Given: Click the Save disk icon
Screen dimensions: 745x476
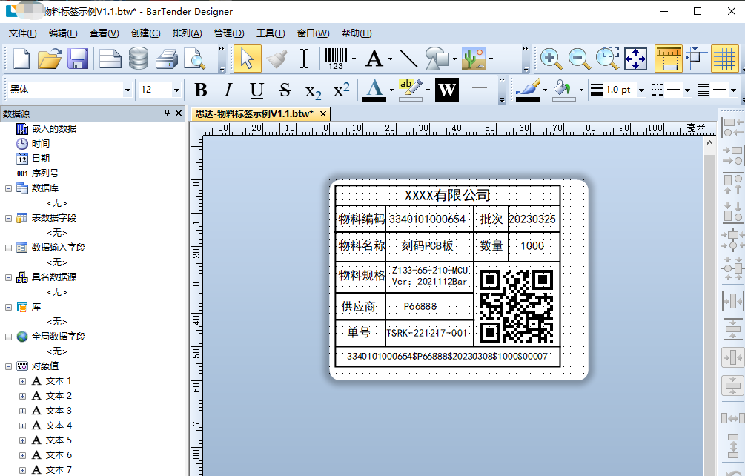Looking at the screenshot, I should [78, 59].
